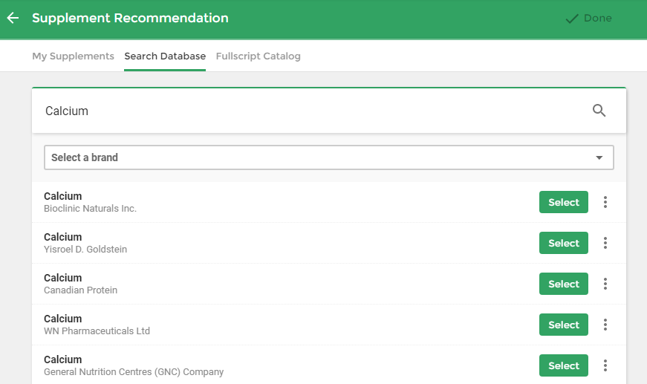The height and width of the screenshot is (384, 647).
Task: Open more options for Bioclinic Naturals Calcium
Action: (x=605, y=202)
